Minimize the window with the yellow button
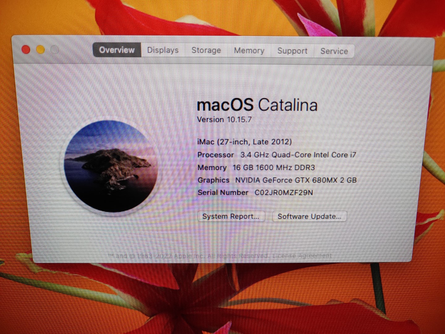This screenshot has width=445, height=334. pos(40,49)
